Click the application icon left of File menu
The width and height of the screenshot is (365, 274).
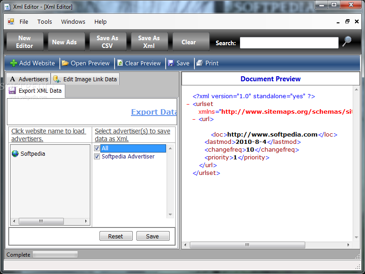(x=11, y=21)
